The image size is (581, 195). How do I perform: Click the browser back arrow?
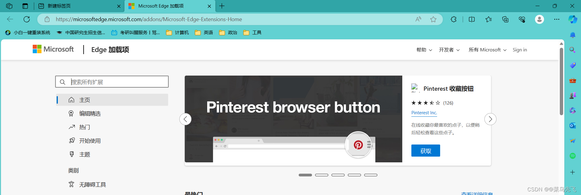[x=10, y=19]
